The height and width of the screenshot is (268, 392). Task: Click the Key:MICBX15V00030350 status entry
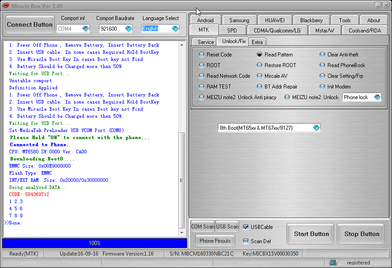point(270,254)
